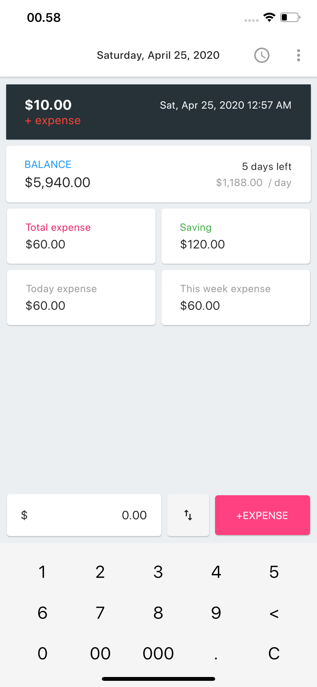This screenshot has width=317, height=687.
Task: Tap the backspace key on keypad
Action: click(274, 613)
